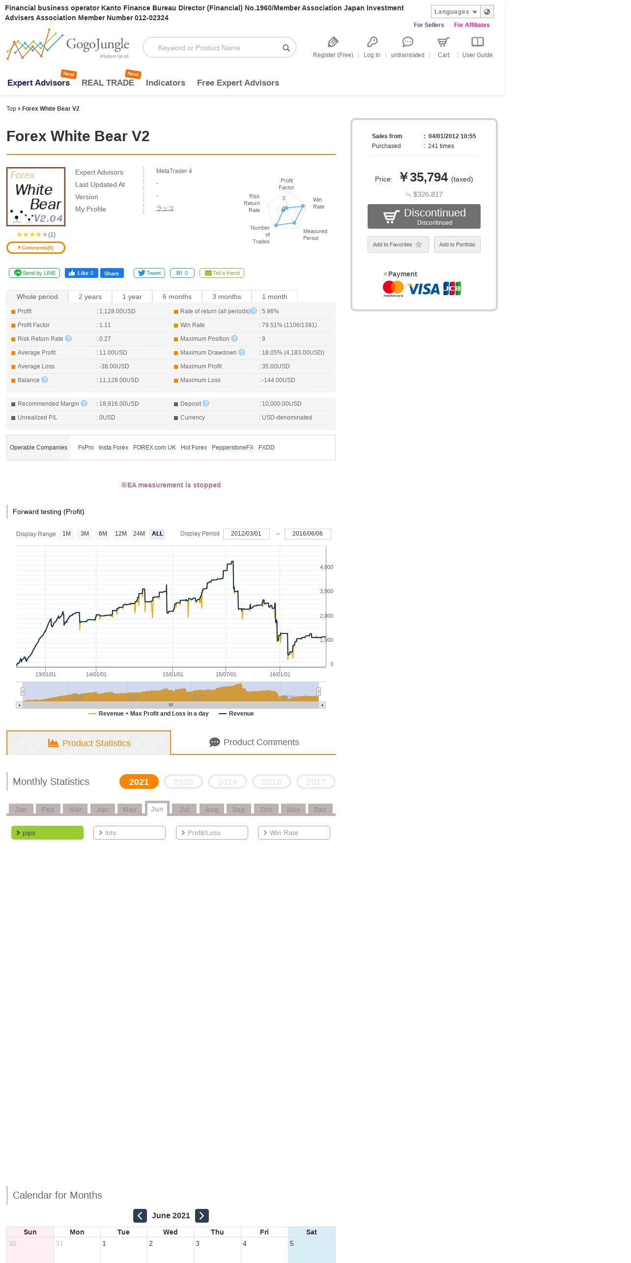The height and width of the screenshot is (1263, 631).
Task: Open Product Comments tab
Action: tap(254, 742)
